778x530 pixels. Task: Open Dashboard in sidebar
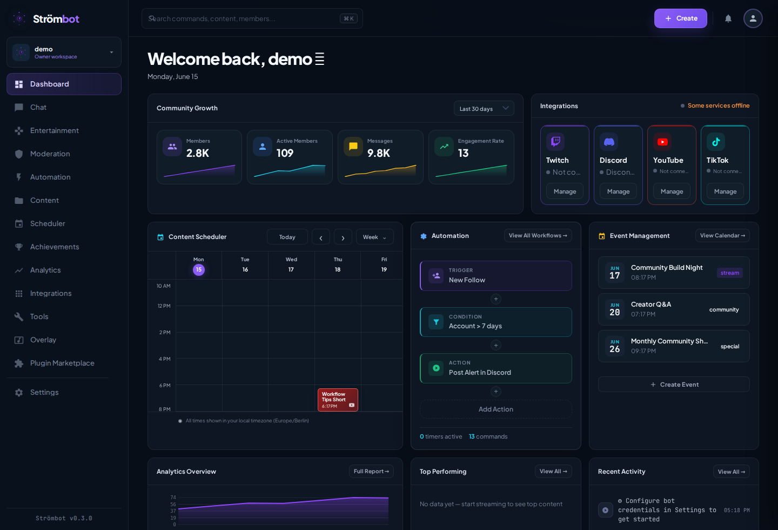64,84
